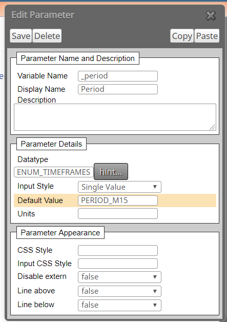Focus the ENUM_TIMEFRAMES datatype field
This screenshot has height=322, width=227.
point(54,172)
